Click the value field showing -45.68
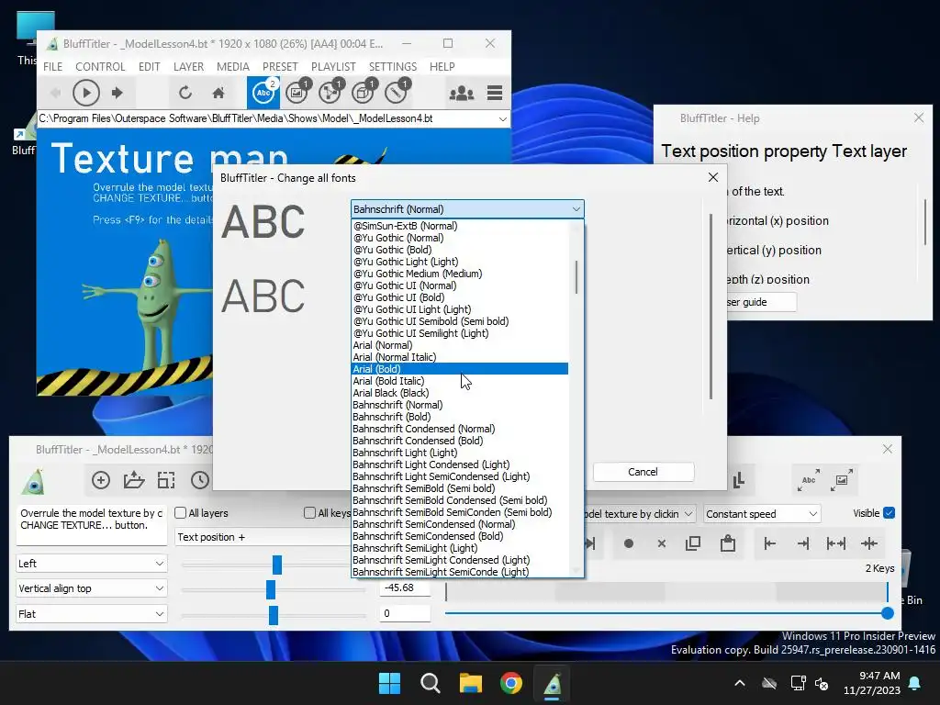Image resolution: width=940 pixels, height=705 pixels. [x=405, y=588]
